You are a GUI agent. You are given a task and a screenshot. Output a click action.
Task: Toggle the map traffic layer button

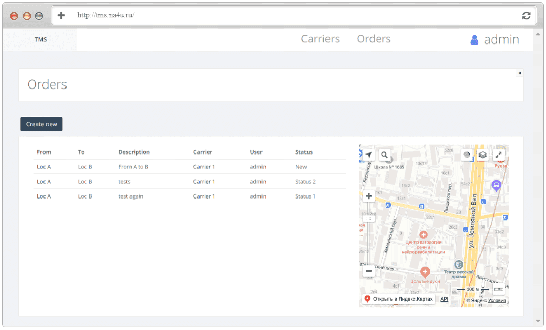click(x=467, y=155)
